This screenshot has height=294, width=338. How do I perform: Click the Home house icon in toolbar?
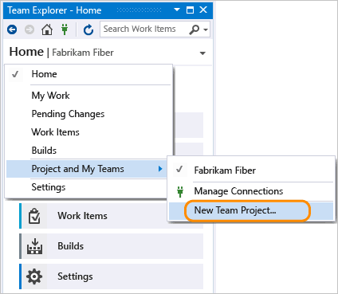tap(47, 29)
